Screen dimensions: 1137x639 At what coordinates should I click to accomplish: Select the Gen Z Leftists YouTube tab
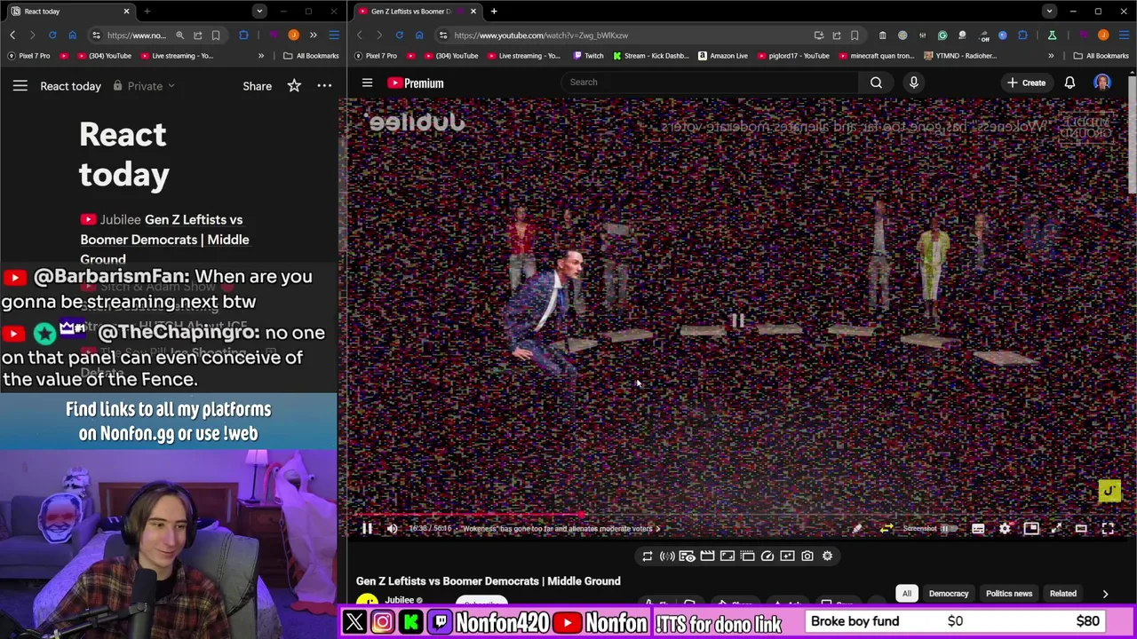pyautogui.click(x=416, y=12)
